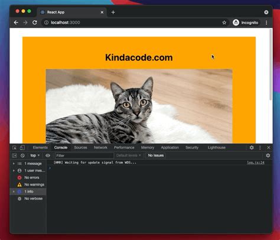Click the yellow minimize window button
Screen dimensions: 280x240
[x=23, y=11]
